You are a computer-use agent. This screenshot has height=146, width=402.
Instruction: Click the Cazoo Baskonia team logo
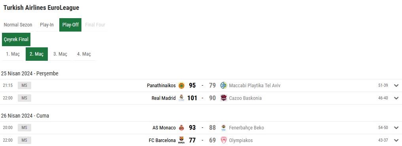point(224,98)
